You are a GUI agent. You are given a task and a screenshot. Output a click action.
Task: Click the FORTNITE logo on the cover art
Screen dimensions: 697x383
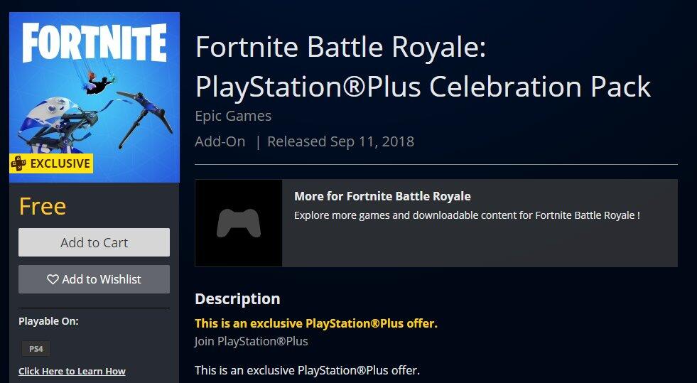click(x=94, y=43)
